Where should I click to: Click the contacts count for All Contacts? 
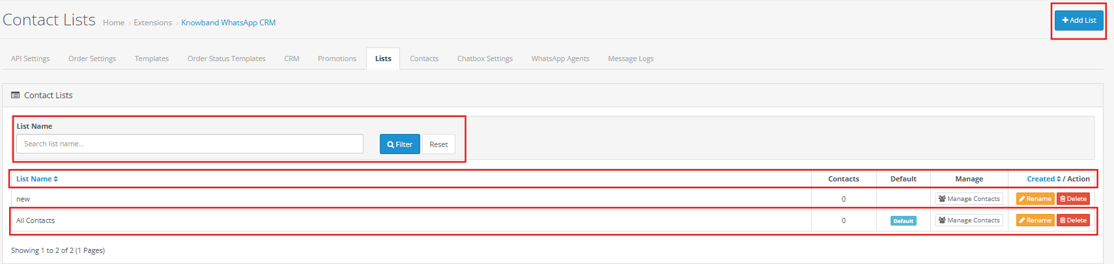[844, 220]
